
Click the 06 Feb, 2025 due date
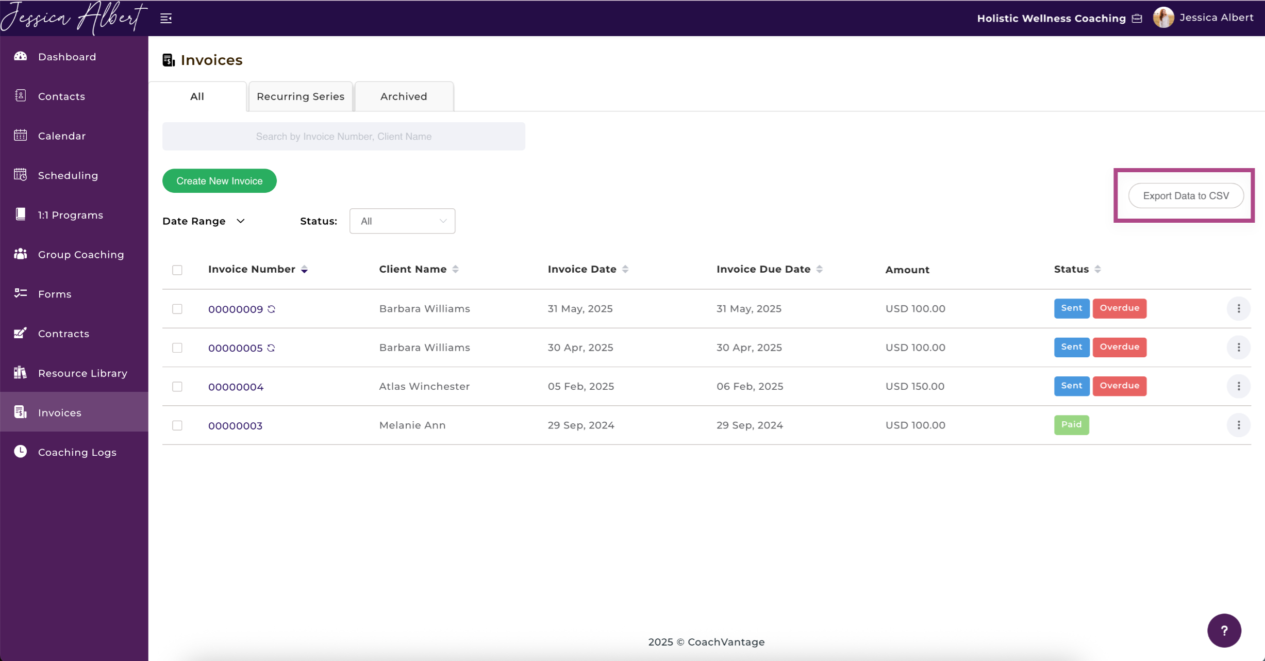tap(750, 386)
